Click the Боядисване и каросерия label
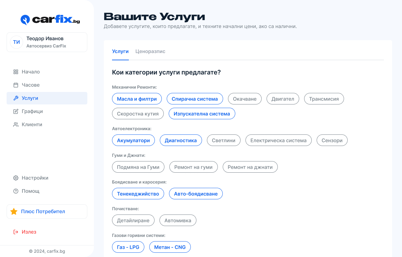402x257 pixels. (139, 182)
